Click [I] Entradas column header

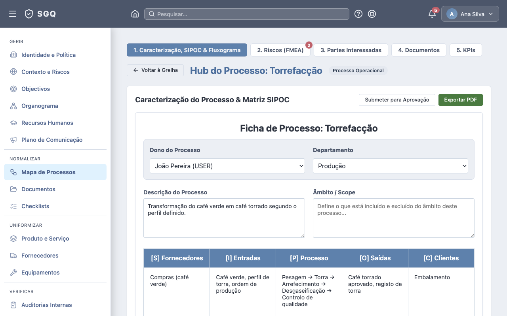(243, 258)
